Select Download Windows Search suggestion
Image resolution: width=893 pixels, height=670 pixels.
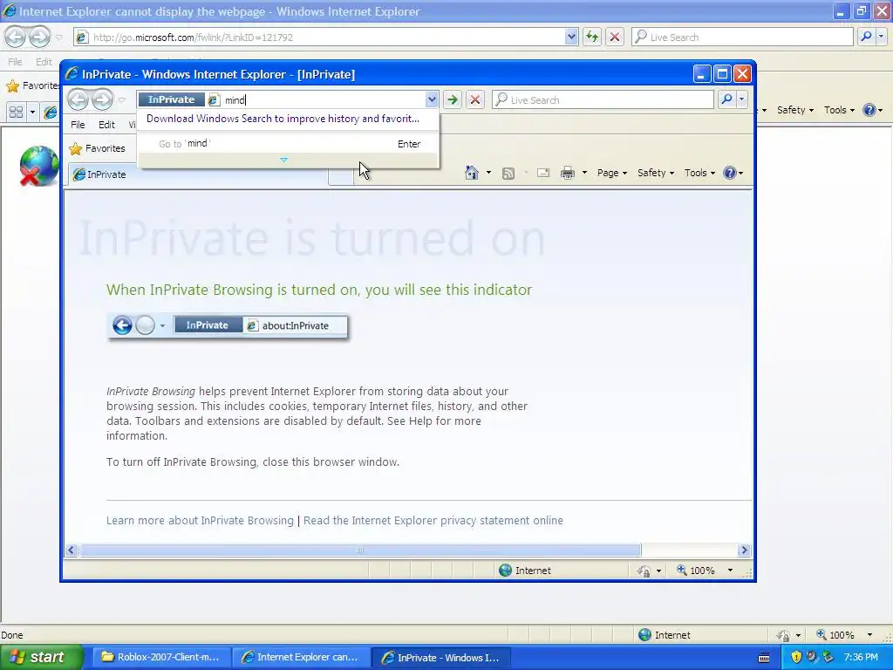283,119
